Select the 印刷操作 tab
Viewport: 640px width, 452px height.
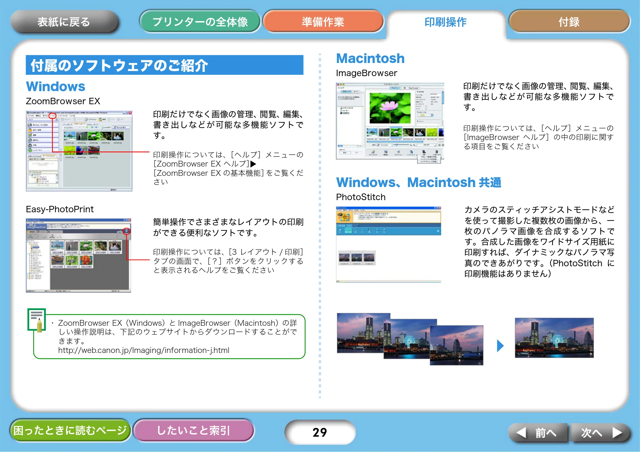click(x=446, y=22)
